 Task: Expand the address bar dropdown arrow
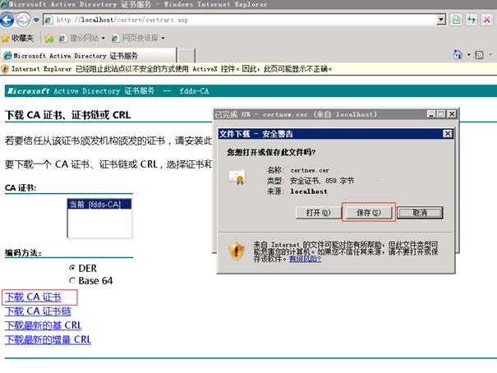click(x=441, y=20)
